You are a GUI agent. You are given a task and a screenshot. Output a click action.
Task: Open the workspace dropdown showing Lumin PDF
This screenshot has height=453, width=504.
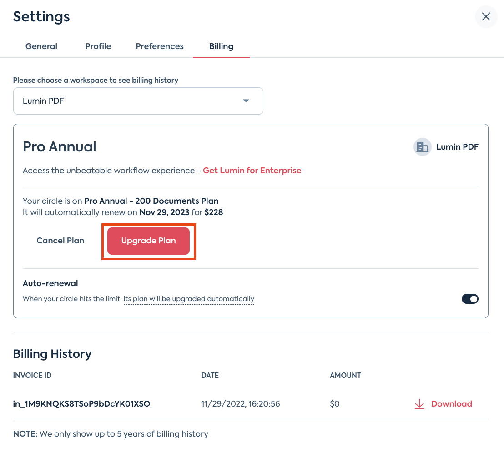tap(138, 101)
